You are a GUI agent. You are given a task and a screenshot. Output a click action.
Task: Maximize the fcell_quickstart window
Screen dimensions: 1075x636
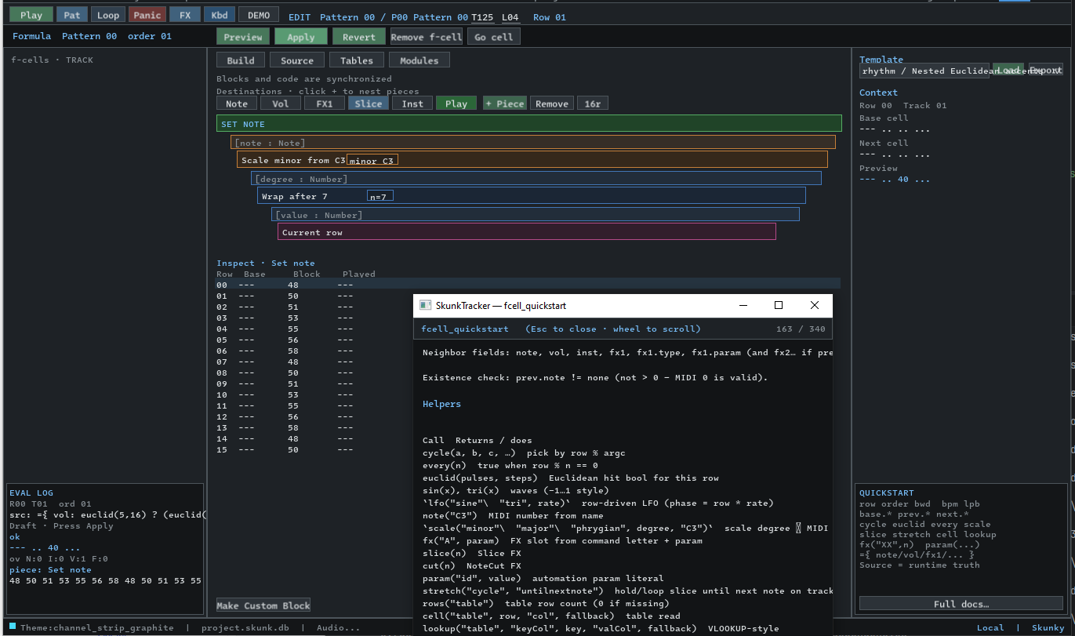click(779, 305)
